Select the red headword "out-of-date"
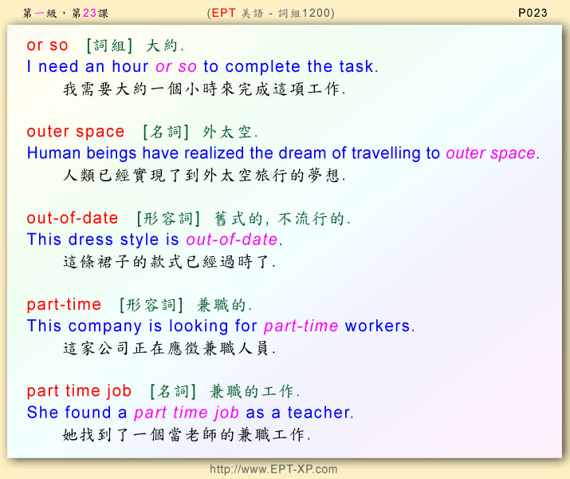The width and height of the screenshot is (570, 479). (73, 218)
